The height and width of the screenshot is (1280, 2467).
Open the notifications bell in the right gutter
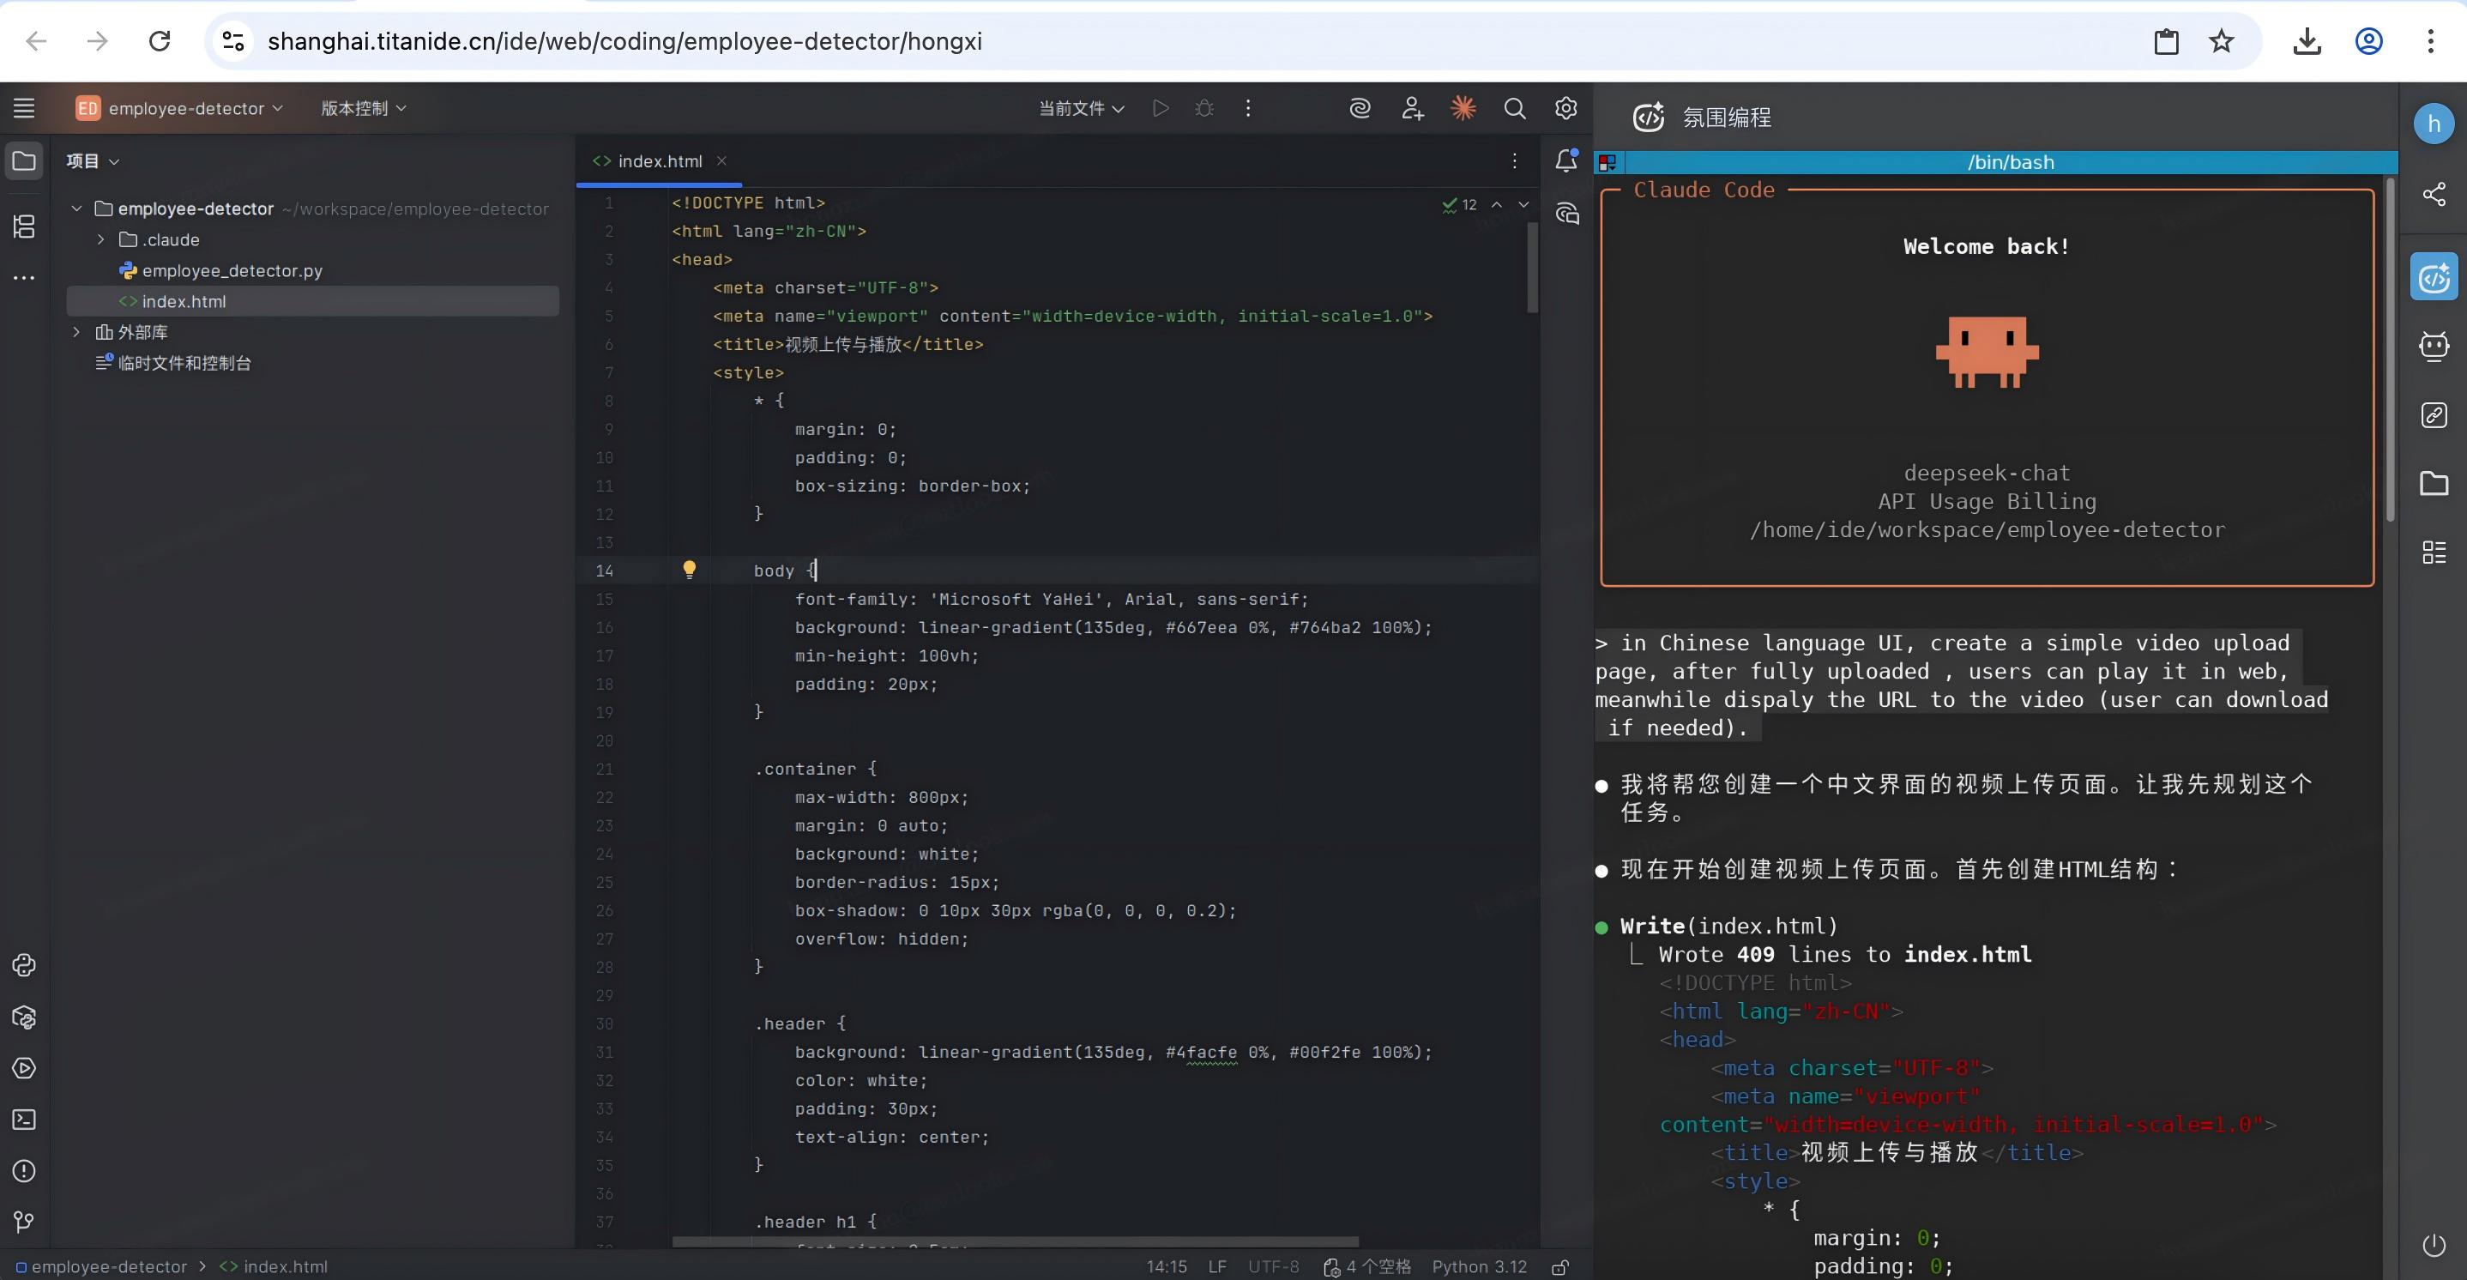coord(1565,161)
